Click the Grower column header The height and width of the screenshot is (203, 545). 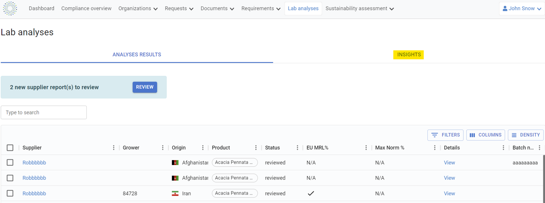point(131,148)
